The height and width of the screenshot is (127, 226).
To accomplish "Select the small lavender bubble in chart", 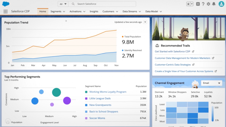I will (52, 104).
